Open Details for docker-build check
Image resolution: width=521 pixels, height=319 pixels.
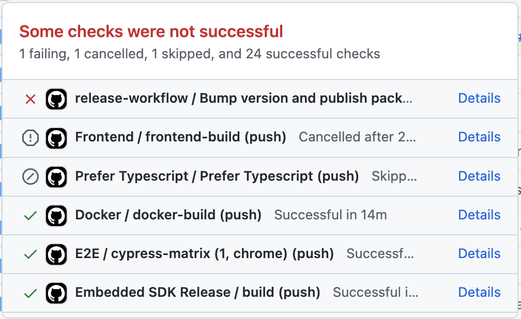[479, 215]
